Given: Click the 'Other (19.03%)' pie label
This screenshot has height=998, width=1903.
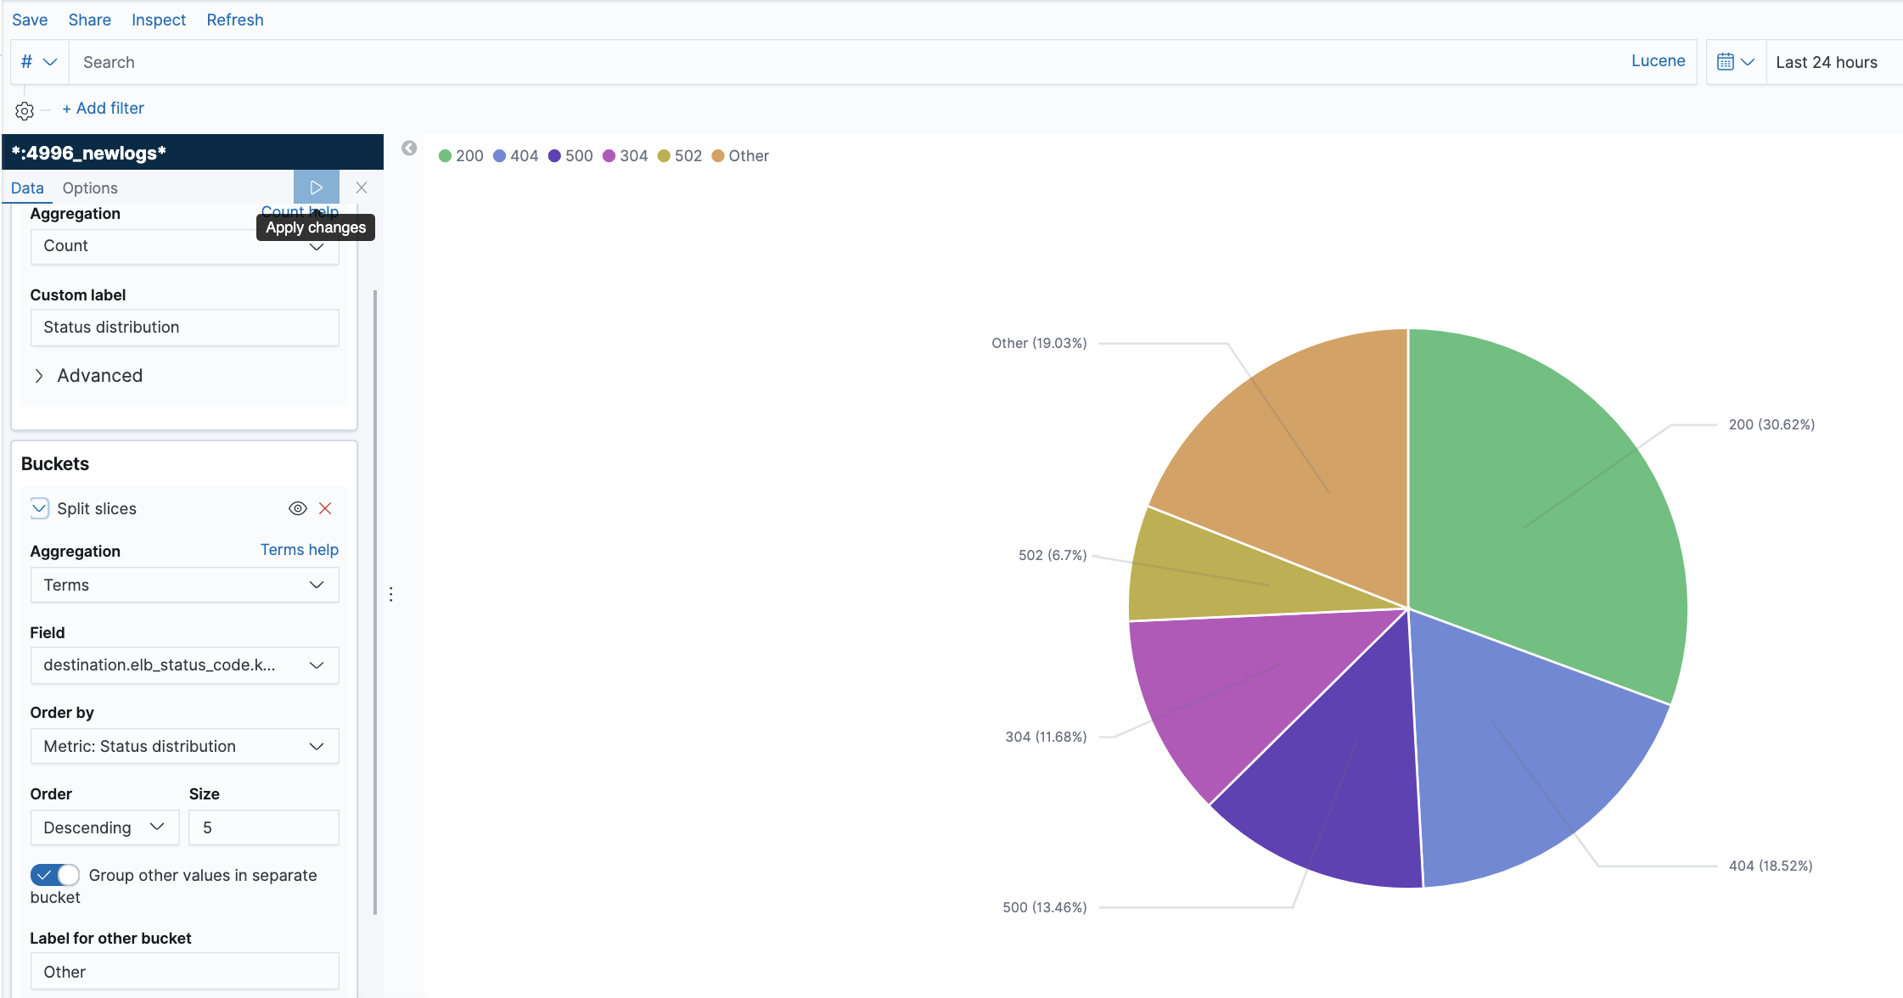Looking at the screenshot, I should (x=1039, y=343).
